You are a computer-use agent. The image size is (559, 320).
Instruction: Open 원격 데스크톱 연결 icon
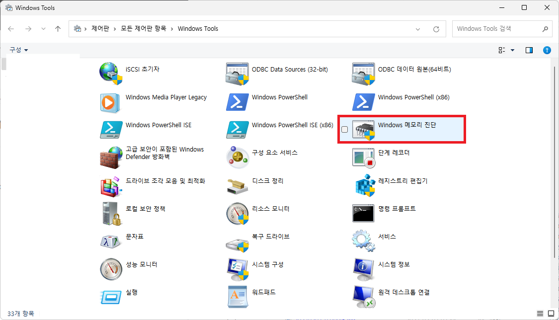(x=363, y=297)
